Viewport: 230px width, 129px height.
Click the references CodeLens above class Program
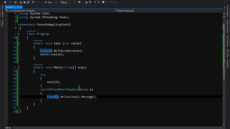[31, 31]
